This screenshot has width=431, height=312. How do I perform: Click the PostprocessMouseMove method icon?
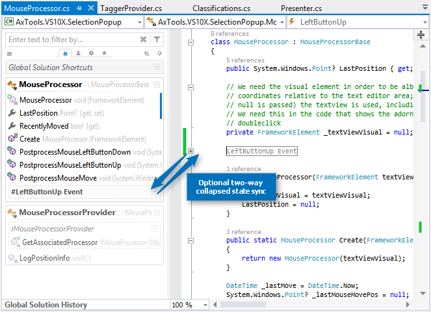click(x=12, y=177)
